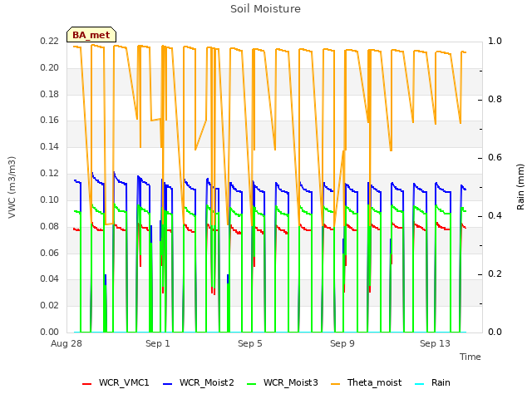Click the BA_met label box
The width and height of the screenshot is (532, 399).
[x=91, y=35]
